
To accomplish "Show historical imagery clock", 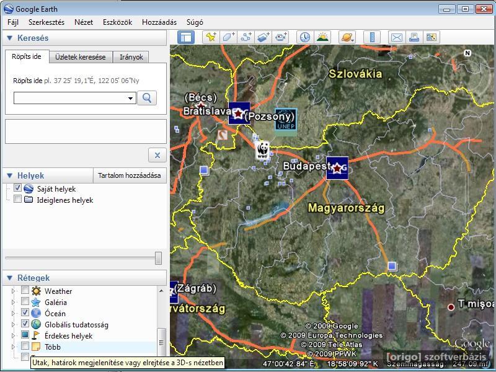I will [305, 37].
